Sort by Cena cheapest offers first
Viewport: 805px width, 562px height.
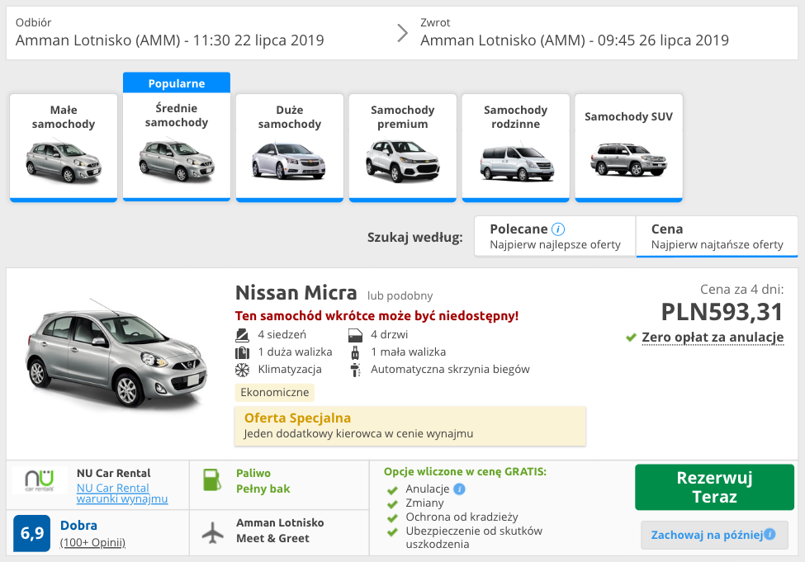[717, 236]
